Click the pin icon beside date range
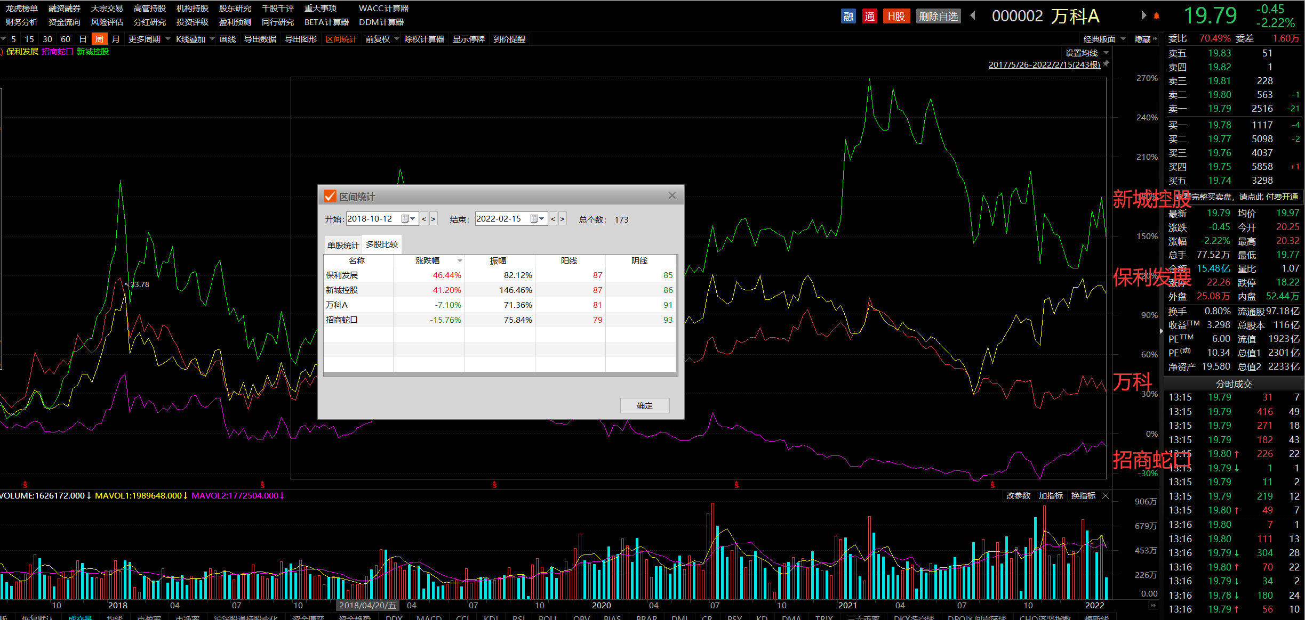 click(1106, 64)
